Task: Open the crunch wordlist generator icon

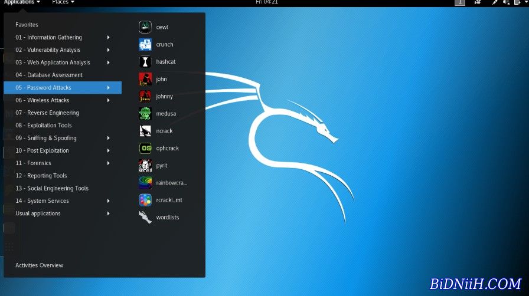Action: [x=145, y=44]
